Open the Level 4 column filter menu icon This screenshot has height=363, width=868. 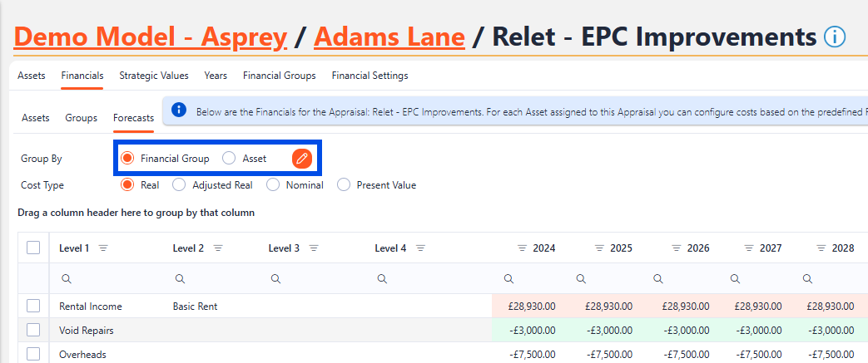coord(420,248)
